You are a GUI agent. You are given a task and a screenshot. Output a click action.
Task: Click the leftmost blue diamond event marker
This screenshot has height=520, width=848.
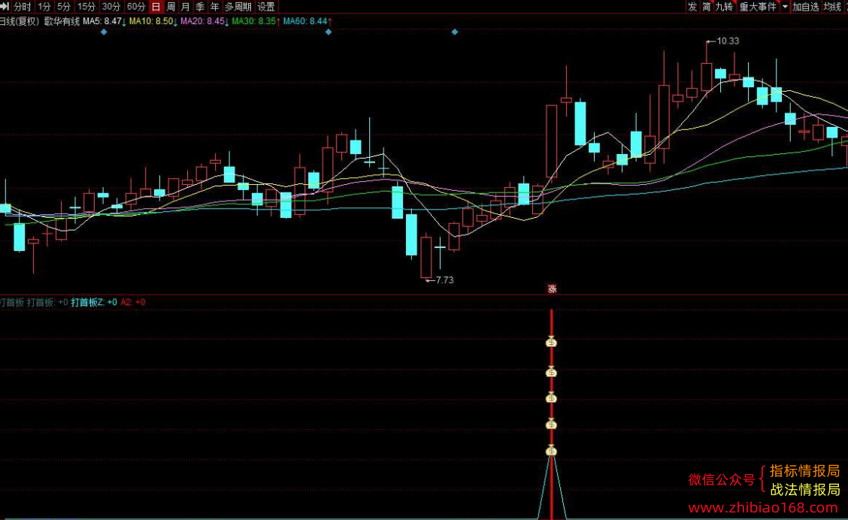(104, 32)
